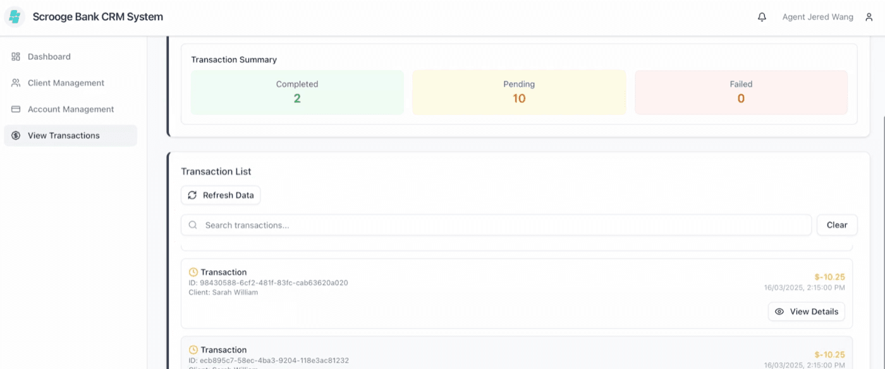Click ID 98430588-6cf2-481f-83fc-cab63620a020
Screen dimensions: 885x369
tap(268, 282)
